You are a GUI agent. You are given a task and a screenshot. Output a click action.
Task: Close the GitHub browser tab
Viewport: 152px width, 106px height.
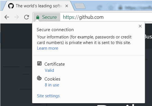coord(67,6)
